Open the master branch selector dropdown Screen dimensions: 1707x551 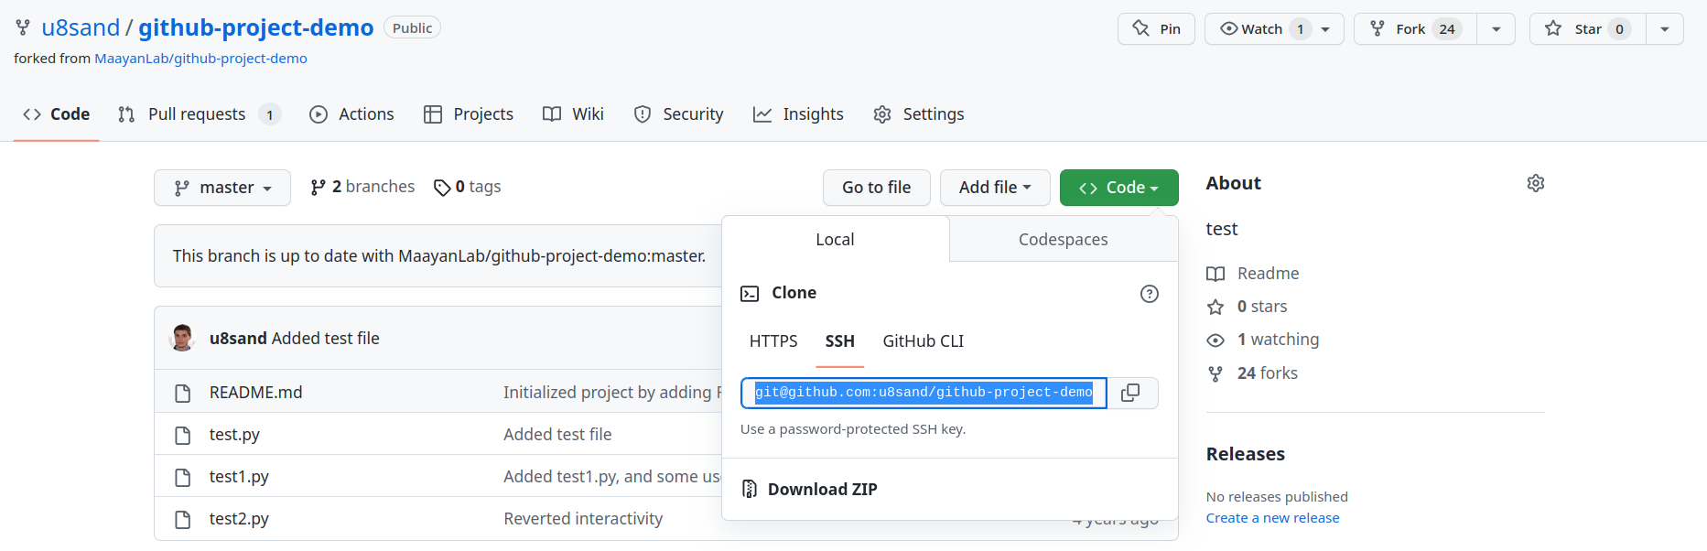222,188
